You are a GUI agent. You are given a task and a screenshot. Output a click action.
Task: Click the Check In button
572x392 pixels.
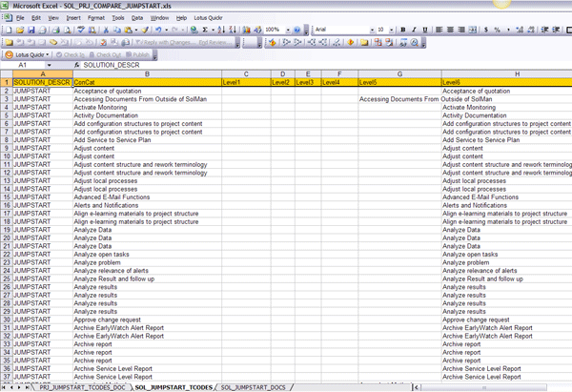click(71, 54)
